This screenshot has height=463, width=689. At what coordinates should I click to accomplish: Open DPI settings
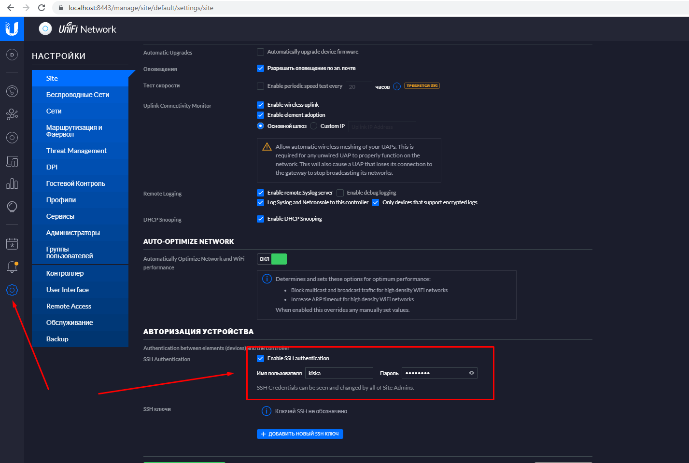pos(80,167)
